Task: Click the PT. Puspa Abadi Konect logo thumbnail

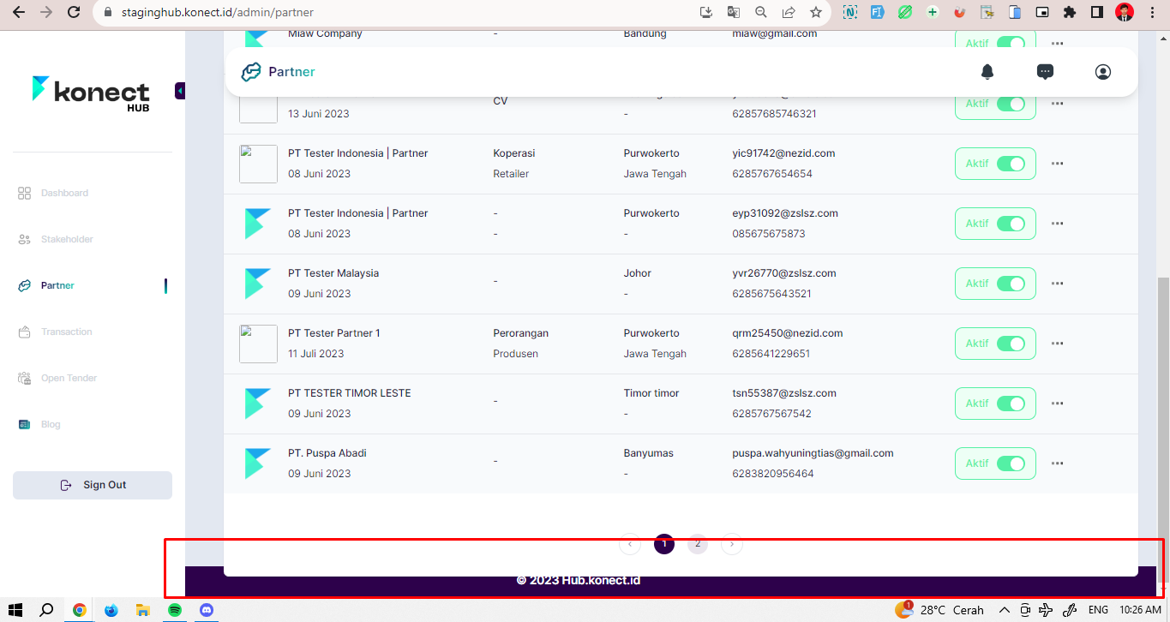Action: [x=258, y=464]
